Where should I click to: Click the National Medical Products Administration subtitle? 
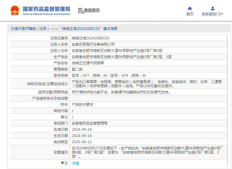[46, 14]
